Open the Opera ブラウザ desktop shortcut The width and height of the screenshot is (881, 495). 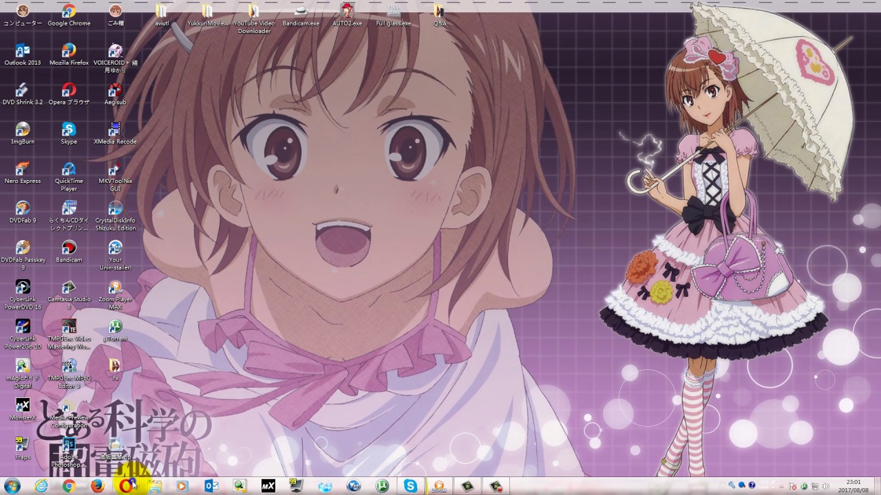tap(69, 94)
